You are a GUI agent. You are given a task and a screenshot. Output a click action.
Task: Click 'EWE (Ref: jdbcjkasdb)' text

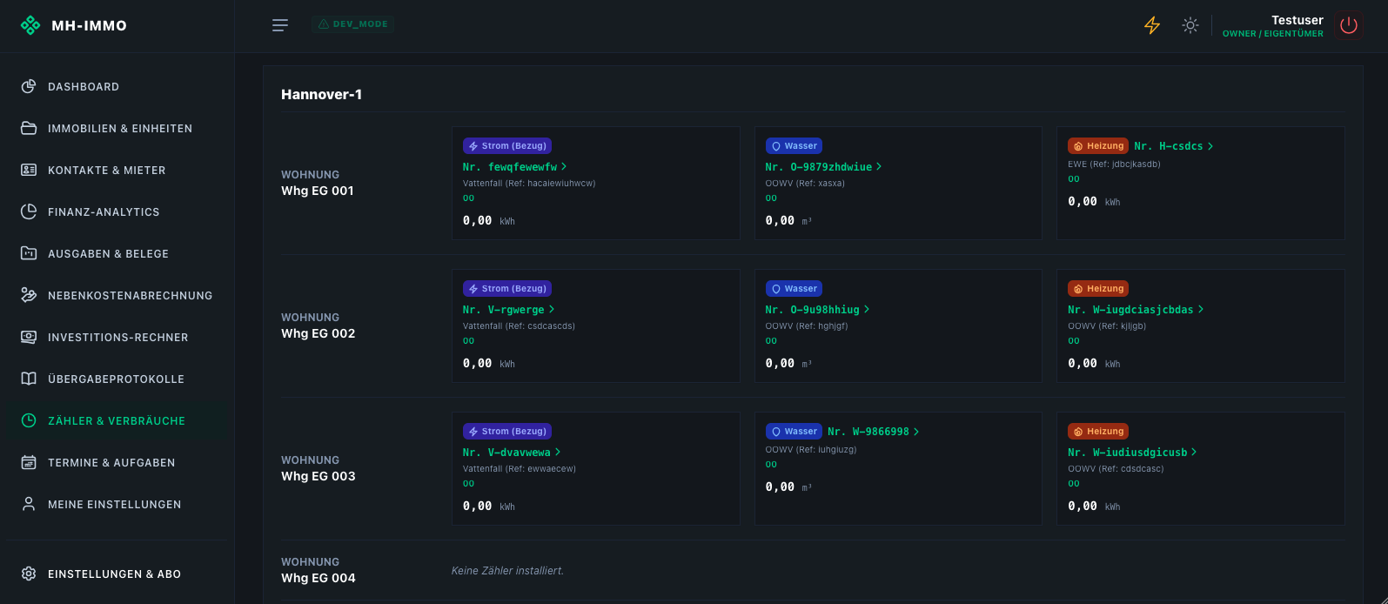1114,164
